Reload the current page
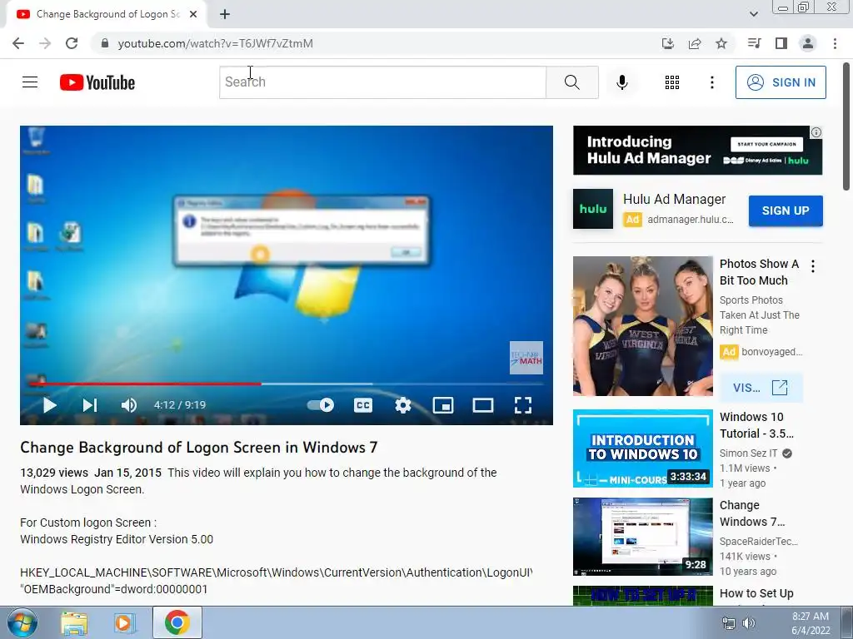Viewport: 853px width, 639px height. coord(72,43)
